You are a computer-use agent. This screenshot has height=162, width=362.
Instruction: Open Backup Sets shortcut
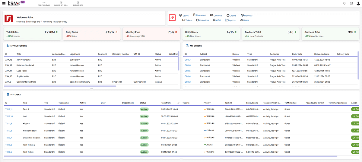(x=78, y=4)
